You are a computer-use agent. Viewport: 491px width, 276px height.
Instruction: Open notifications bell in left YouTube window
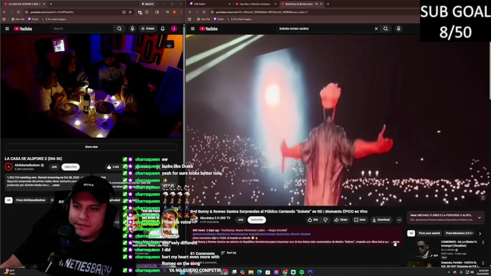(163, 29)
